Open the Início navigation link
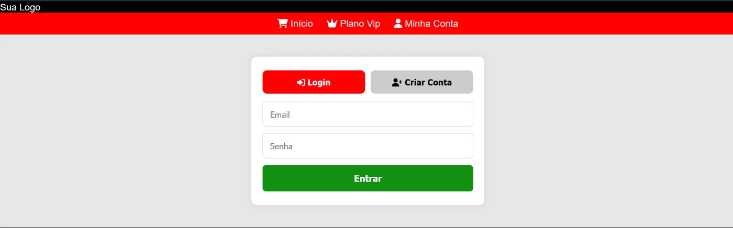The height and width of the screenshot is (228, 733). 295,24
